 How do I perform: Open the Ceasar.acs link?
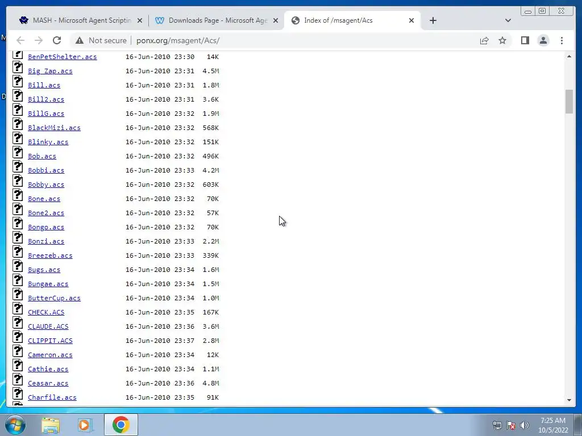(48, 383)
